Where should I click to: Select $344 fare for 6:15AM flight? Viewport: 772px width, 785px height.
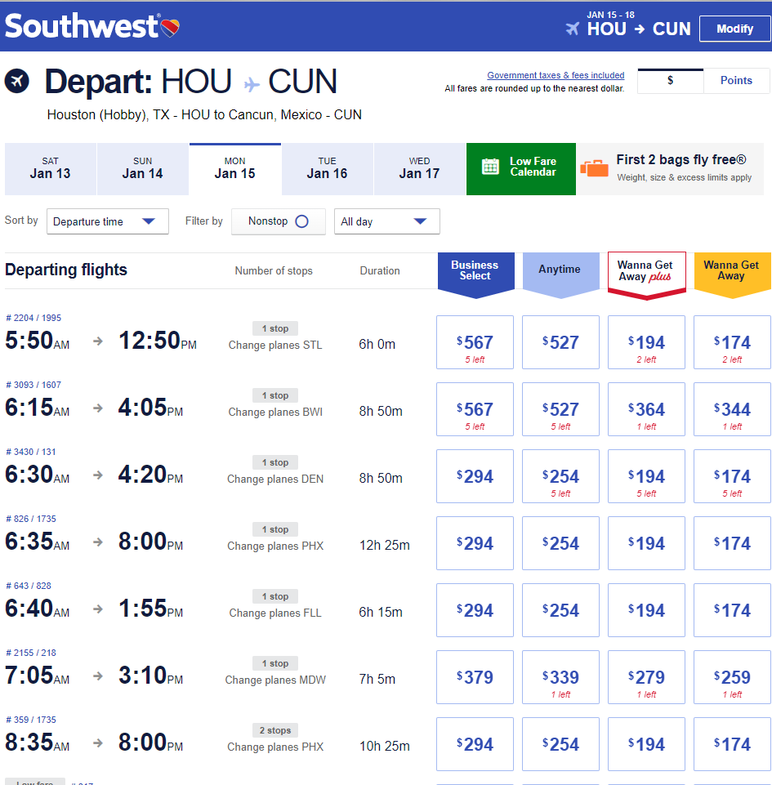[x=732, y=409]
